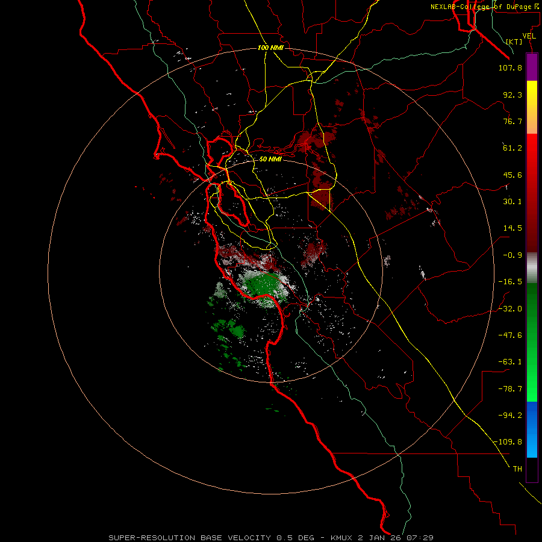The image size is (542, 542).
Task: Click the -0.9 legend value
Action: pos(512,255)
